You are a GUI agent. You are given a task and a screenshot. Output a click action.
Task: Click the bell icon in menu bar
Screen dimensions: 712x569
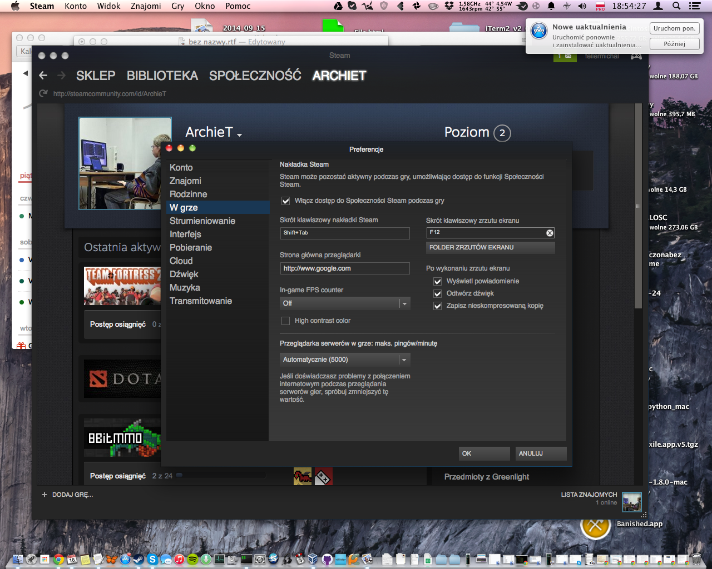551,6
